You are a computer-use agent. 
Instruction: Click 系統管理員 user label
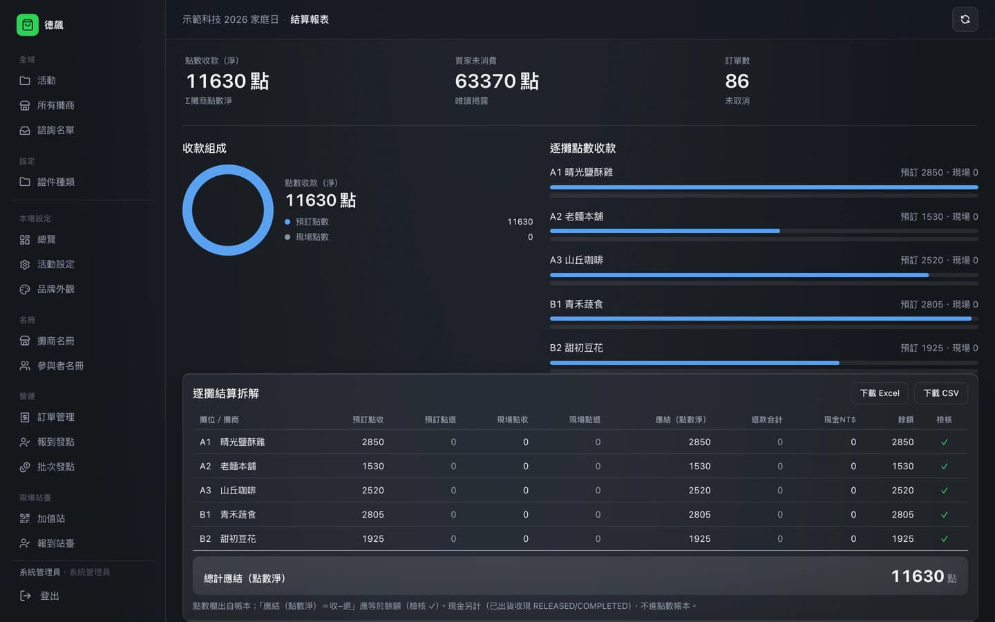[39, 572]
